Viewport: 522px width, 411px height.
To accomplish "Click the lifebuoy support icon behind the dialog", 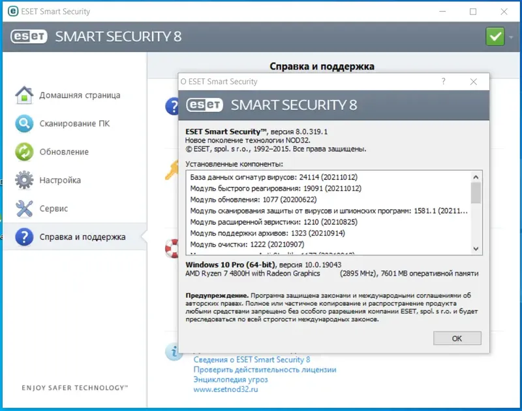I will click(172, 247).
